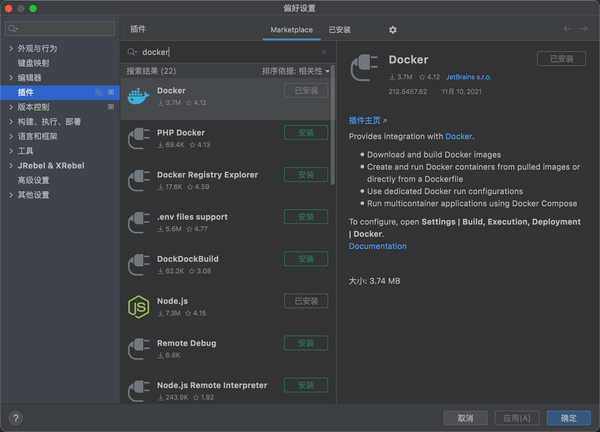Select the .env files support plugin title
600x432 pixels.
click(192, 217)
